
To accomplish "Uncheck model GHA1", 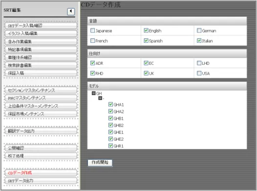I will [x=110, y=104].
